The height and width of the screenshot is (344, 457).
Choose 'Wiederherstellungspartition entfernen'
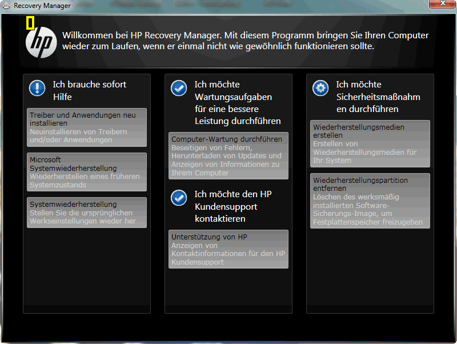370,201
